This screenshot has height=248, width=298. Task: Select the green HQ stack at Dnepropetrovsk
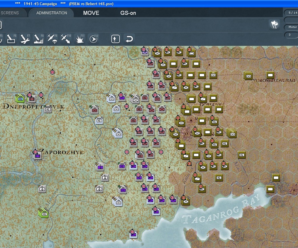click(x=20, y=98)
